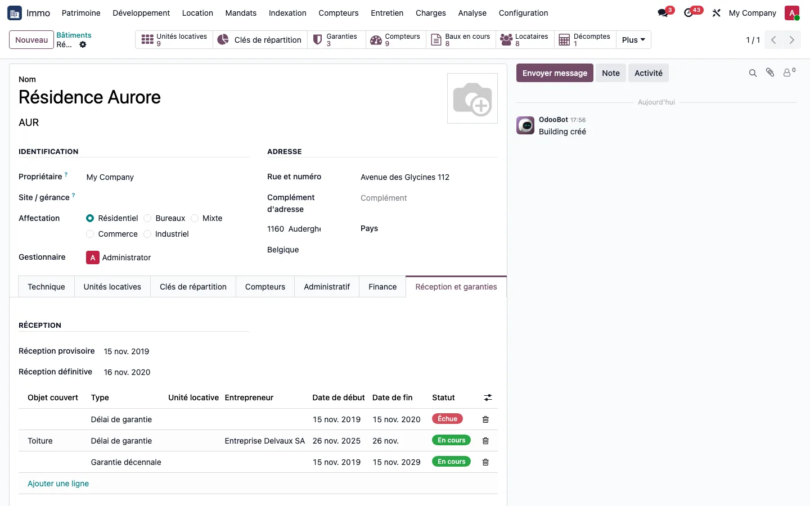Open the My Company switcher
Image resolution: width=810 pixels, height=506 pixels.
pos(752,13)
